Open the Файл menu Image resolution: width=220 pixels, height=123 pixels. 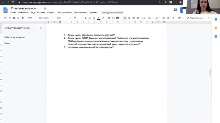pyautogui.click(x=13, y=13)
